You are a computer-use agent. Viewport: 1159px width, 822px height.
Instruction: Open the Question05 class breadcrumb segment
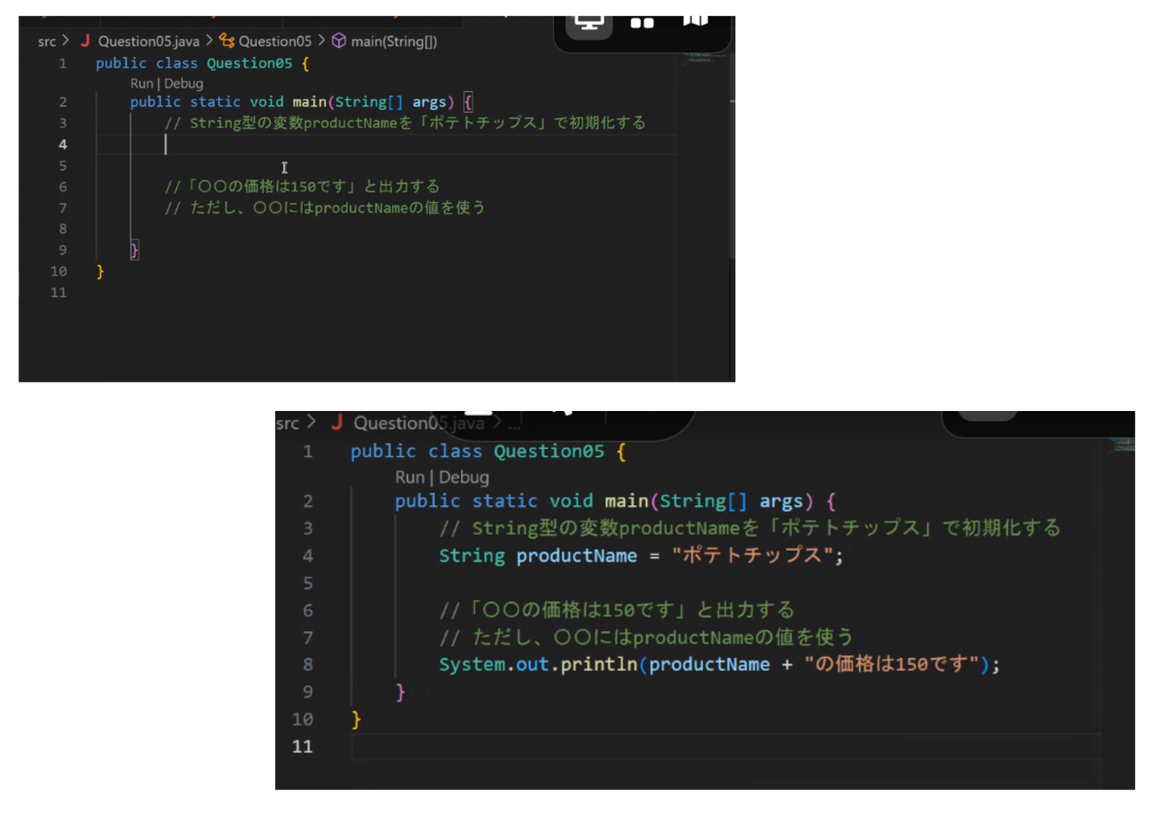(275, 41)
